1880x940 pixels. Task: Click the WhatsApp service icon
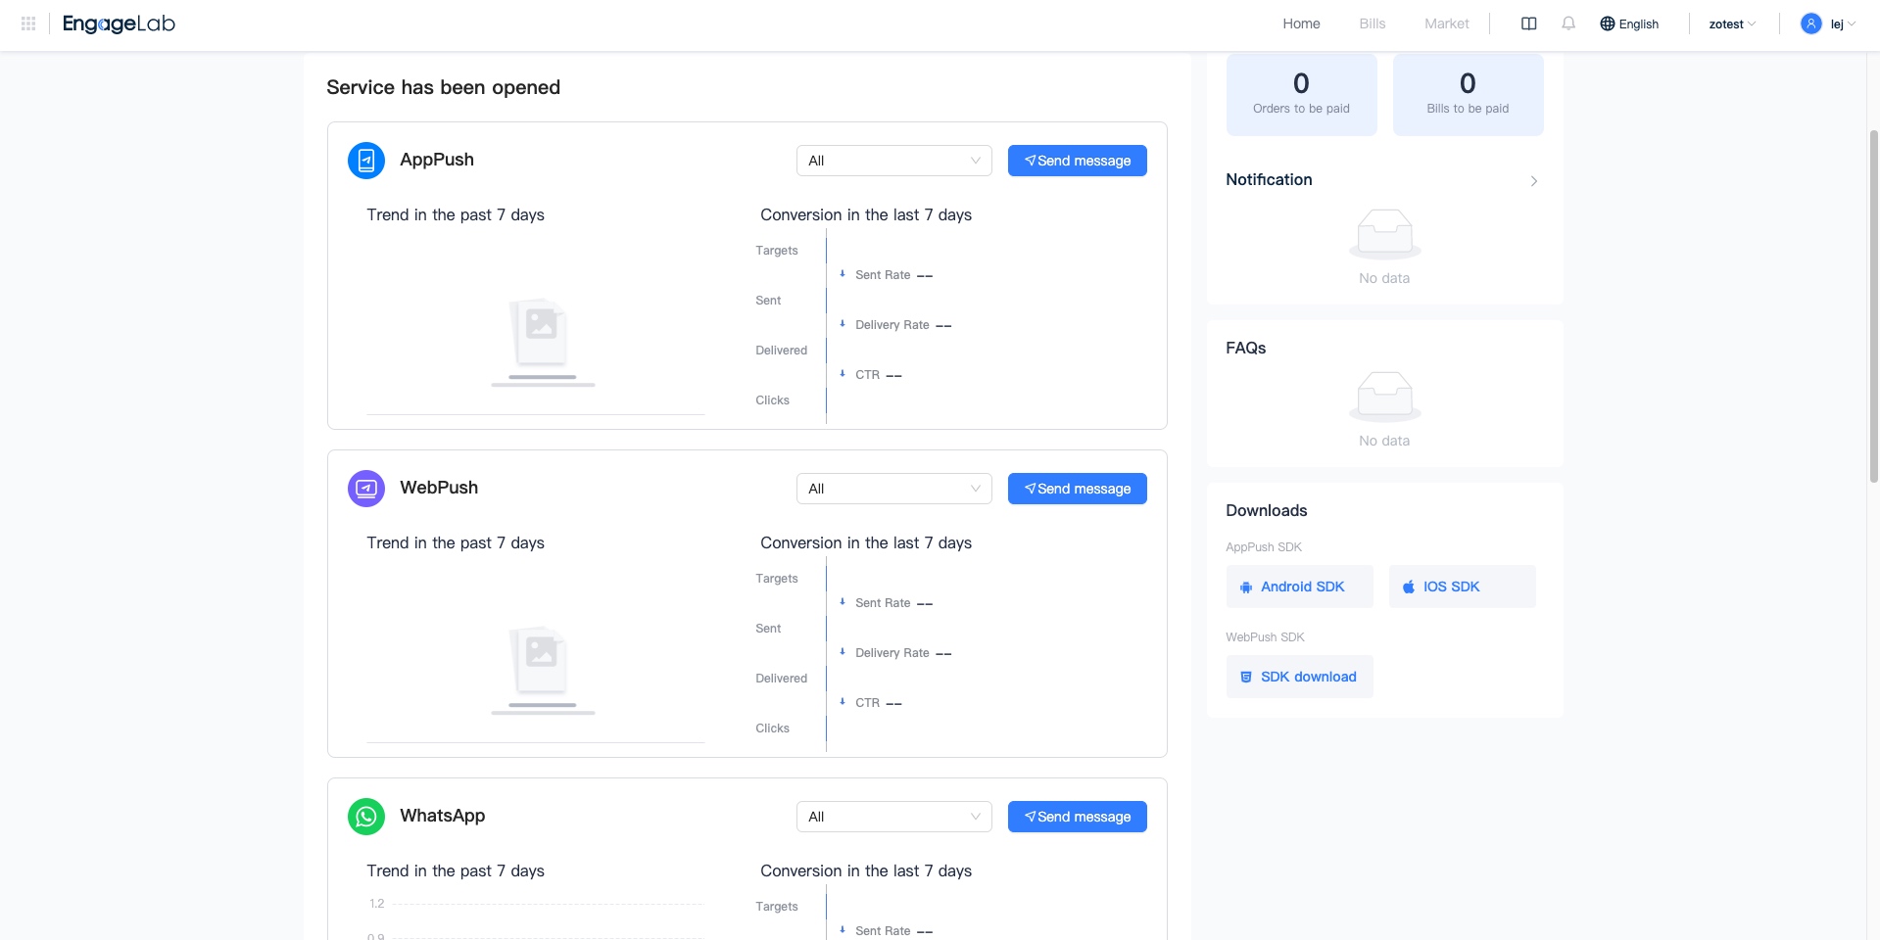[366, 817]
